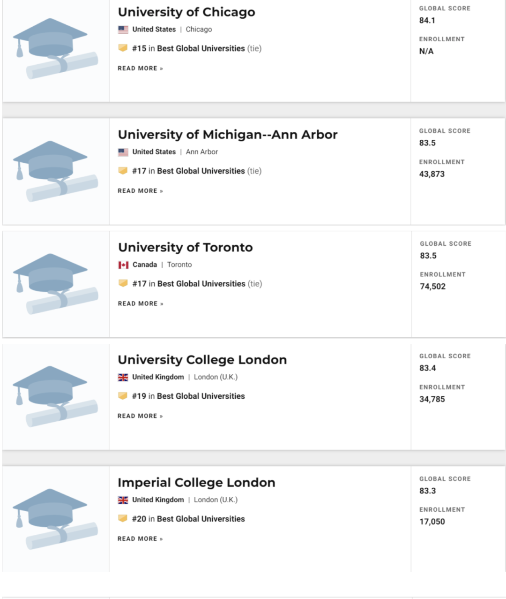The width and height of the screenshot is (506, 599).
Task: Click the Imperial College London cap thumbnail
Action: (55, 519)
